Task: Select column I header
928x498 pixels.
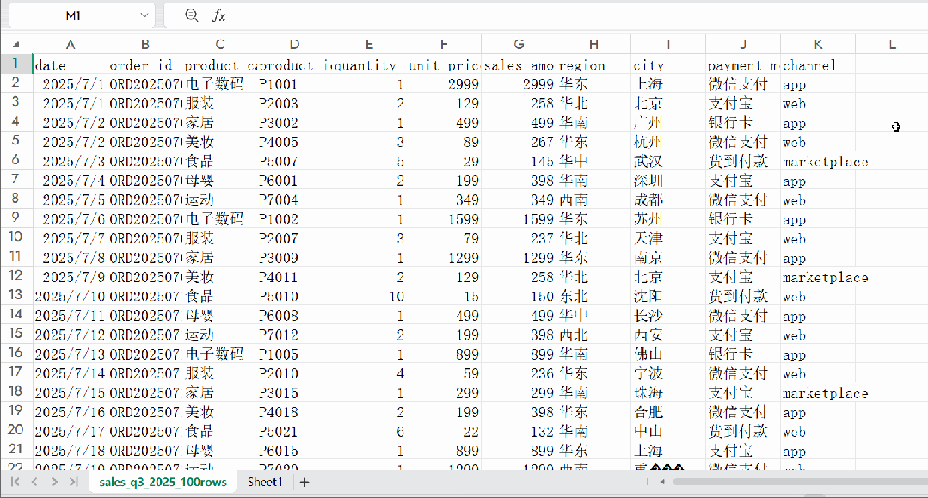Action: [668, 45]
